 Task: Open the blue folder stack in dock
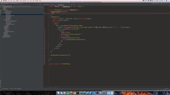[109, 93]
